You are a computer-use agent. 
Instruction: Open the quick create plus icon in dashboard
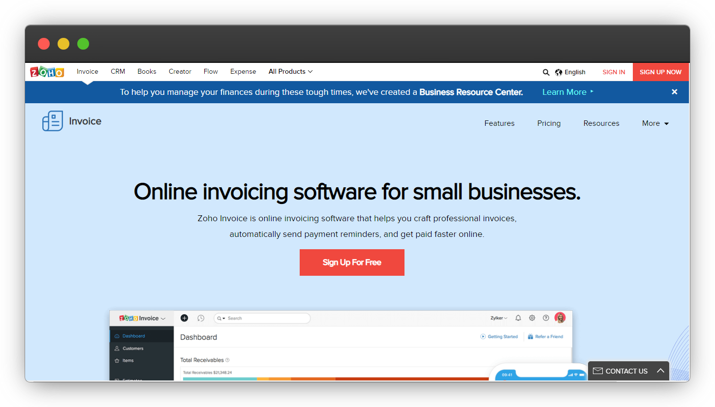(x=184, y=318)
